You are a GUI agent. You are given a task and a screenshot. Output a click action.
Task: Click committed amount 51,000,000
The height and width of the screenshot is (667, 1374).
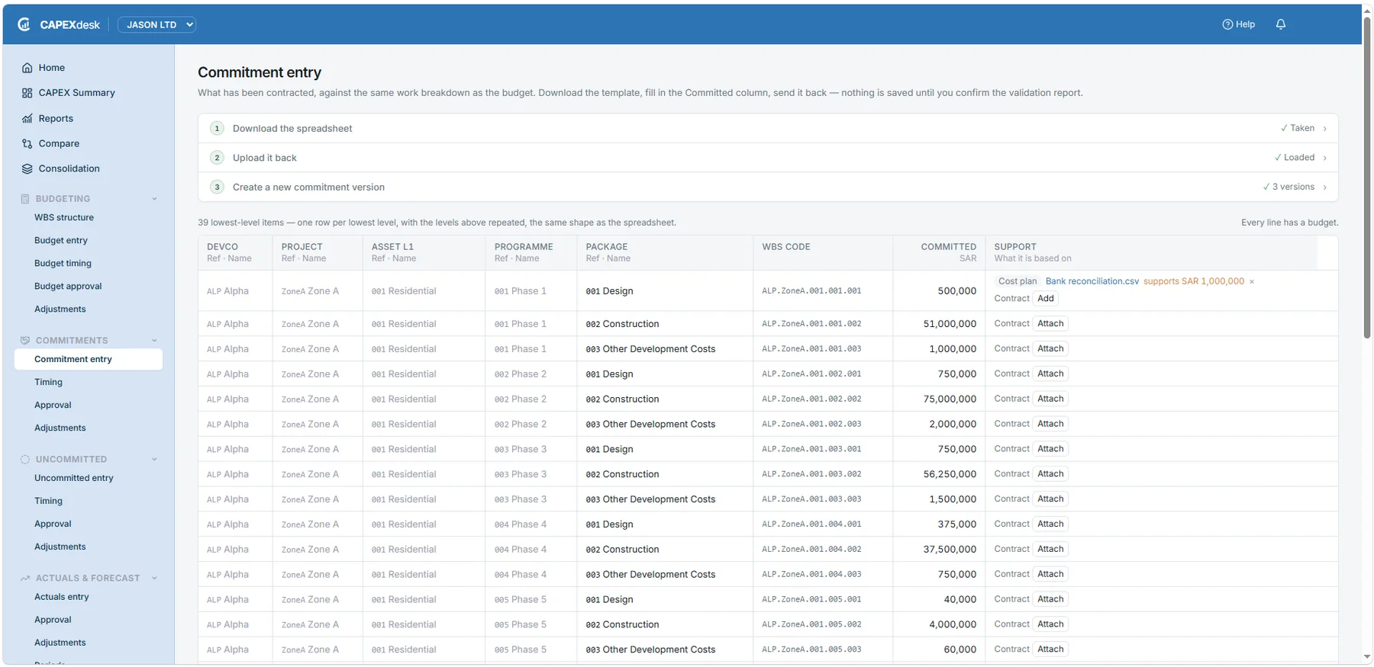pos(950,324)
